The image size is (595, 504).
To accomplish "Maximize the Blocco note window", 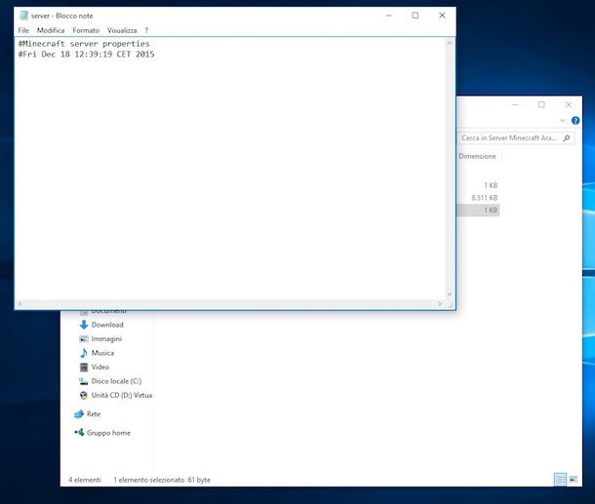I will [416, 16].
